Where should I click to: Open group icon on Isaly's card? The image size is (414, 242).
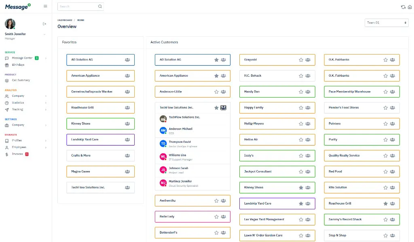pyautogui.click(x=308, y=156)
